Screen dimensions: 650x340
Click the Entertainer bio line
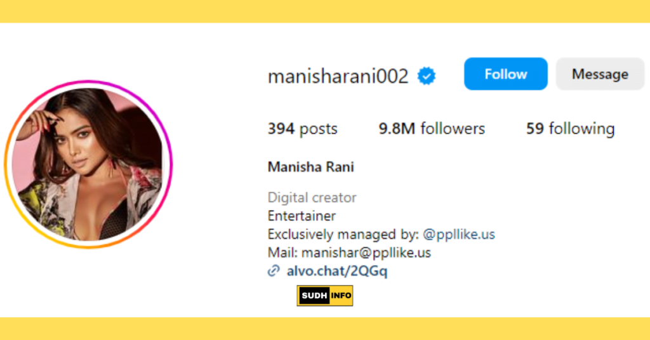click(302, 216)
